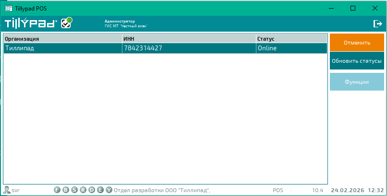Viewport: 387px width, 196px height.
Task: Select the Тиллипад organization row
Action: click(62, 48)
